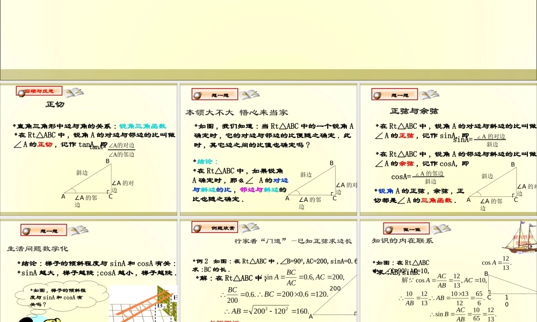This screenshot has width=537, height=322.
Task: Click the cyan text 锐角三角函数
Action: tap(142, 126)
